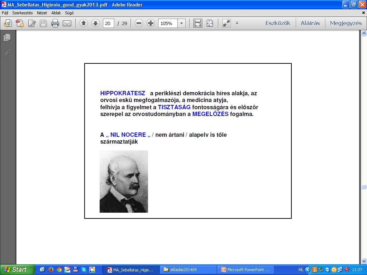Screen dimensions: 367x275
Task: Click the floppy disk Save icon
Action: [x=43, y=23]
